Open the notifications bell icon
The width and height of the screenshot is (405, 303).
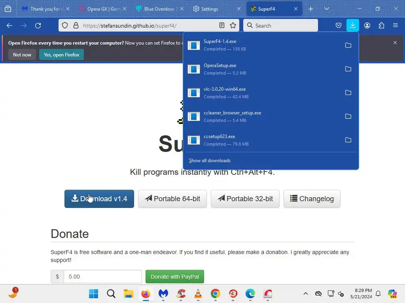click(378, 294)
